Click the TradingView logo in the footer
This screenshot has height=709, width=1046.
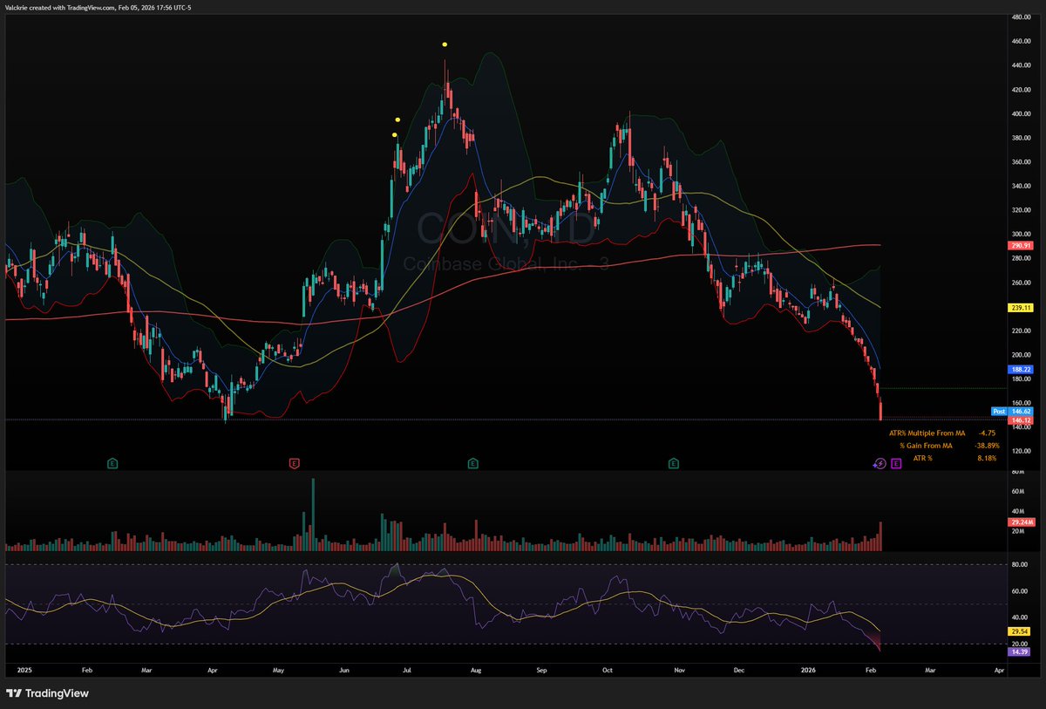47,693
